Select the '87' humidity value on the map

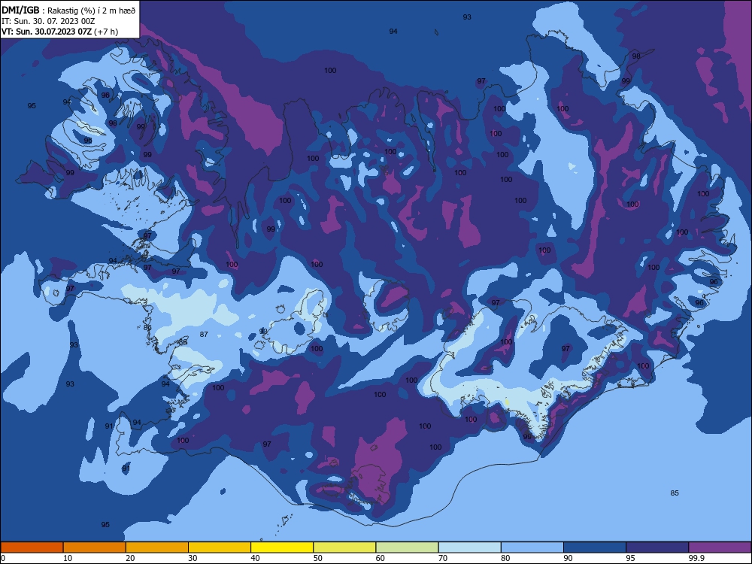pos(204,335)
